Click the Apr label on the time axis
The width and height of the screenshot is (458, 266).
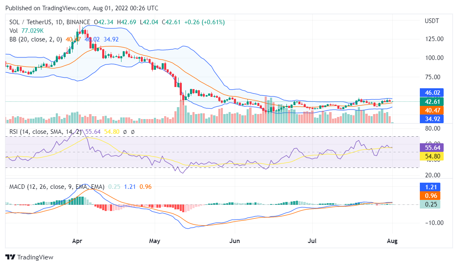pos(77,241)
